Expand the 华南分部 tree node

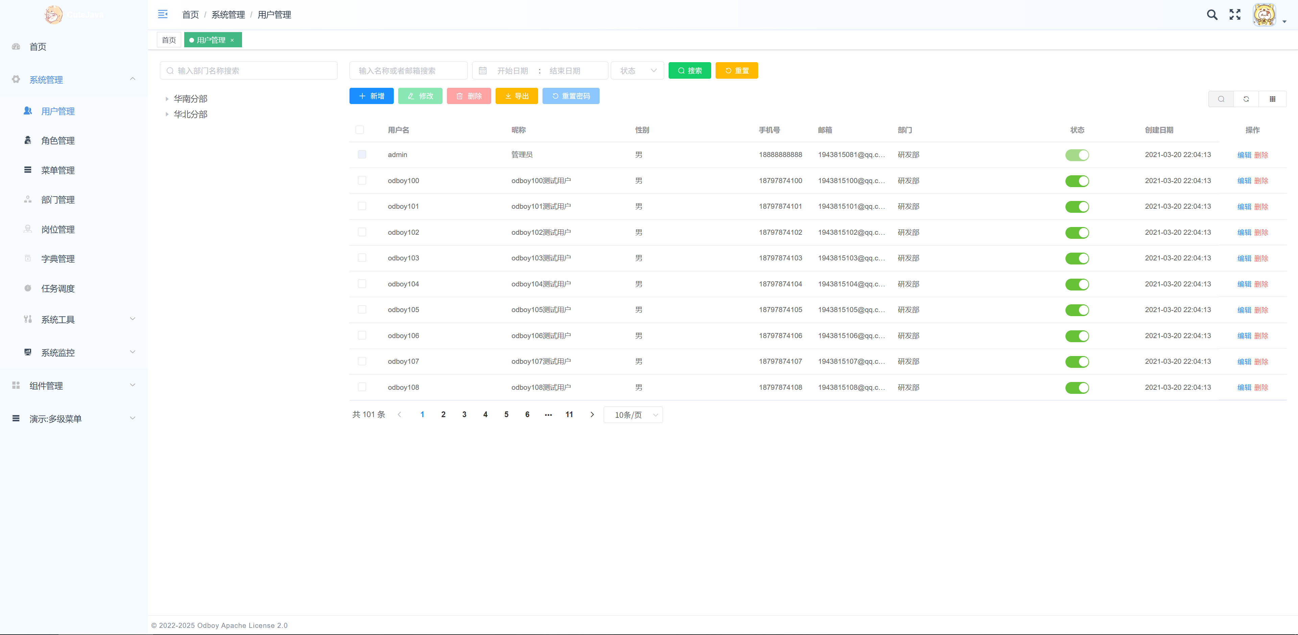coord(167,99)
